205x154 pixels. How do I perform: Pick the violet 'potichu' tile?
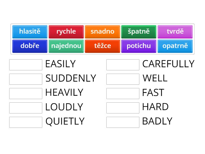pyautogui.click(x=139, y=46)
